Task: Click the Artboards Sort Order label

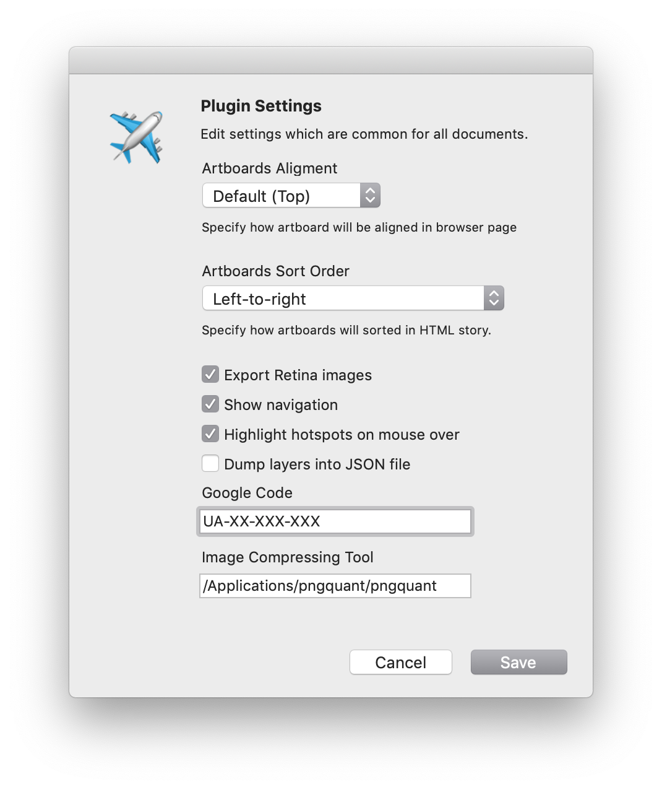Action: [x=276, y=271]
